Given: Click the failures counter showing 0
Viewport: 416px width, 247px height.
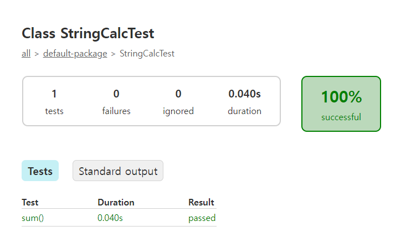Looking at the screenshot, I should 116,94.
